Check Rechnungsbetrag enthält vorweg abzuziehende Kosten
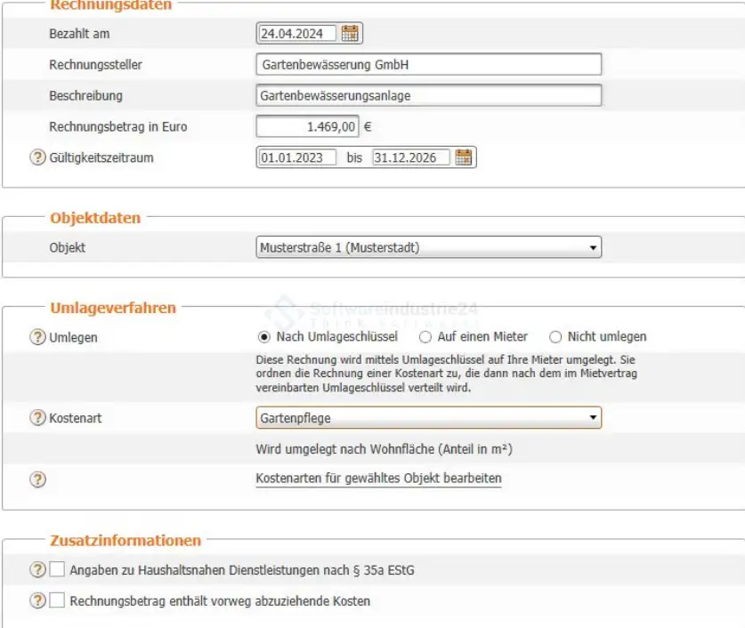Screen dimensions: 745x628 pos(58,601)
